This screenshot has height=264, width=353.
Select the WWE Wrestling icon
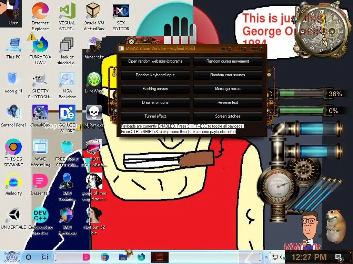click(40, 153)
